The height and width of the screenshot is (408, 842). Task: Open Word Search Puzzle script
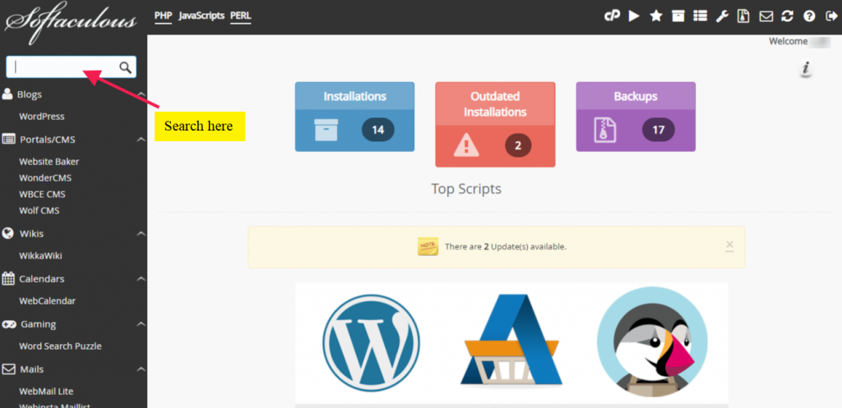(x=60, y=346)
